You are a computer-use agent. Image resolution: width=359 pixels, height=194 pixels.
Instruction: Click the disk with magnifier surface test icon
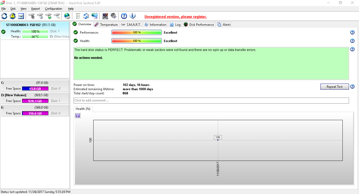tap(57, 16)
